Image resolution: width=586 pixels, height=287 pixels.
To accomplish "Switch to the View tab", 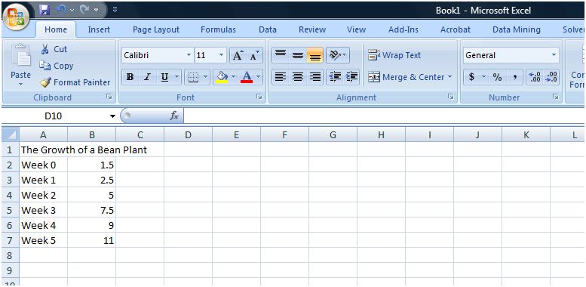I will point(356,29).
